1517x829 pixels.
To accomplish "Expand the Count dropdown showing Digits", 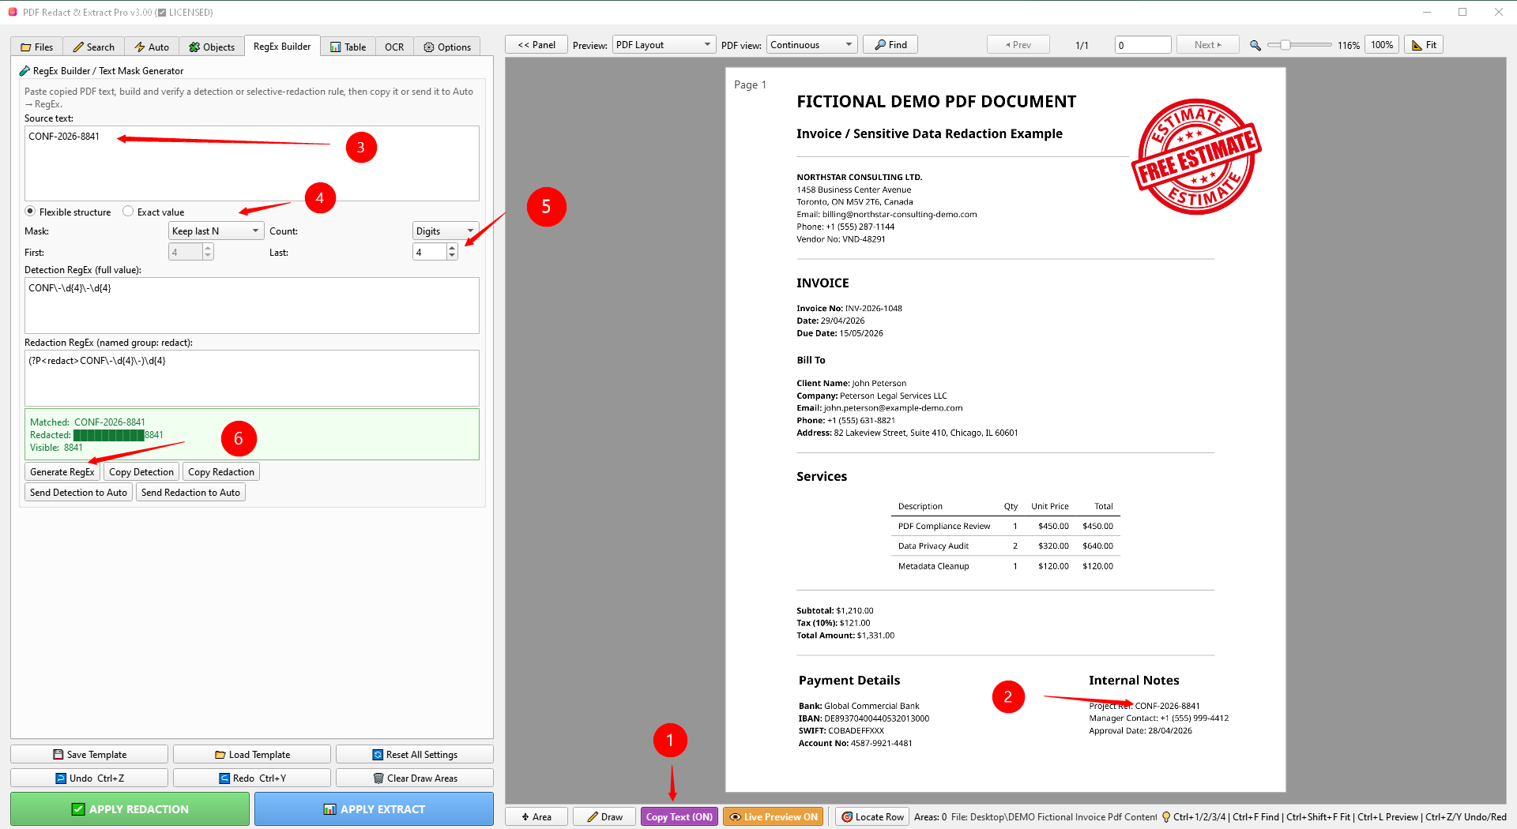I will point(446,231).
